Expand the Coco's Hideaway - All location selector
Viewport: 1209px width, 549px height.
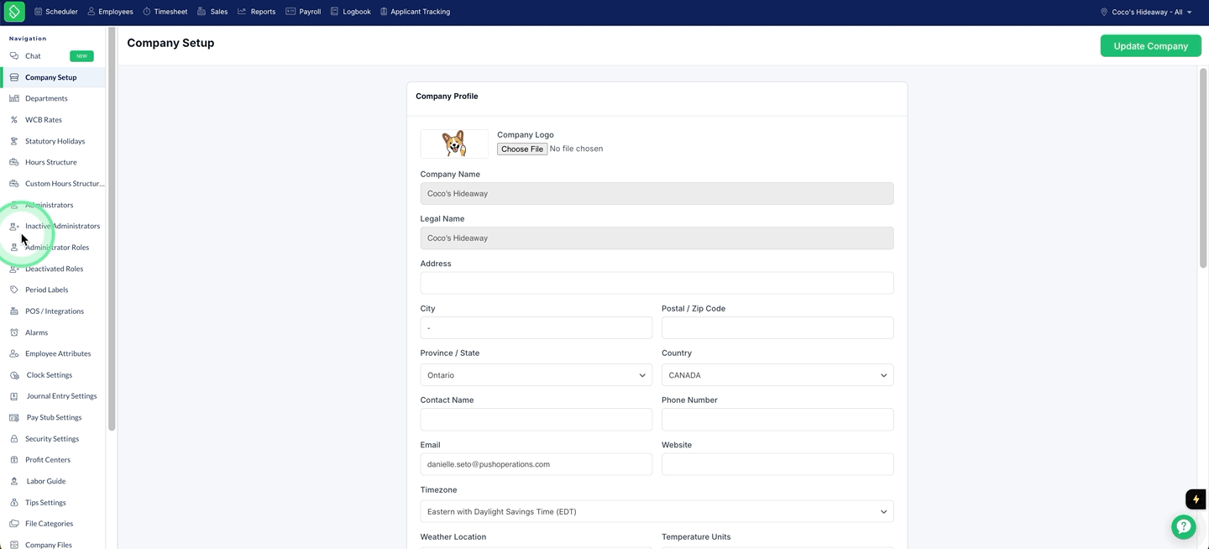pos(1146,12)
